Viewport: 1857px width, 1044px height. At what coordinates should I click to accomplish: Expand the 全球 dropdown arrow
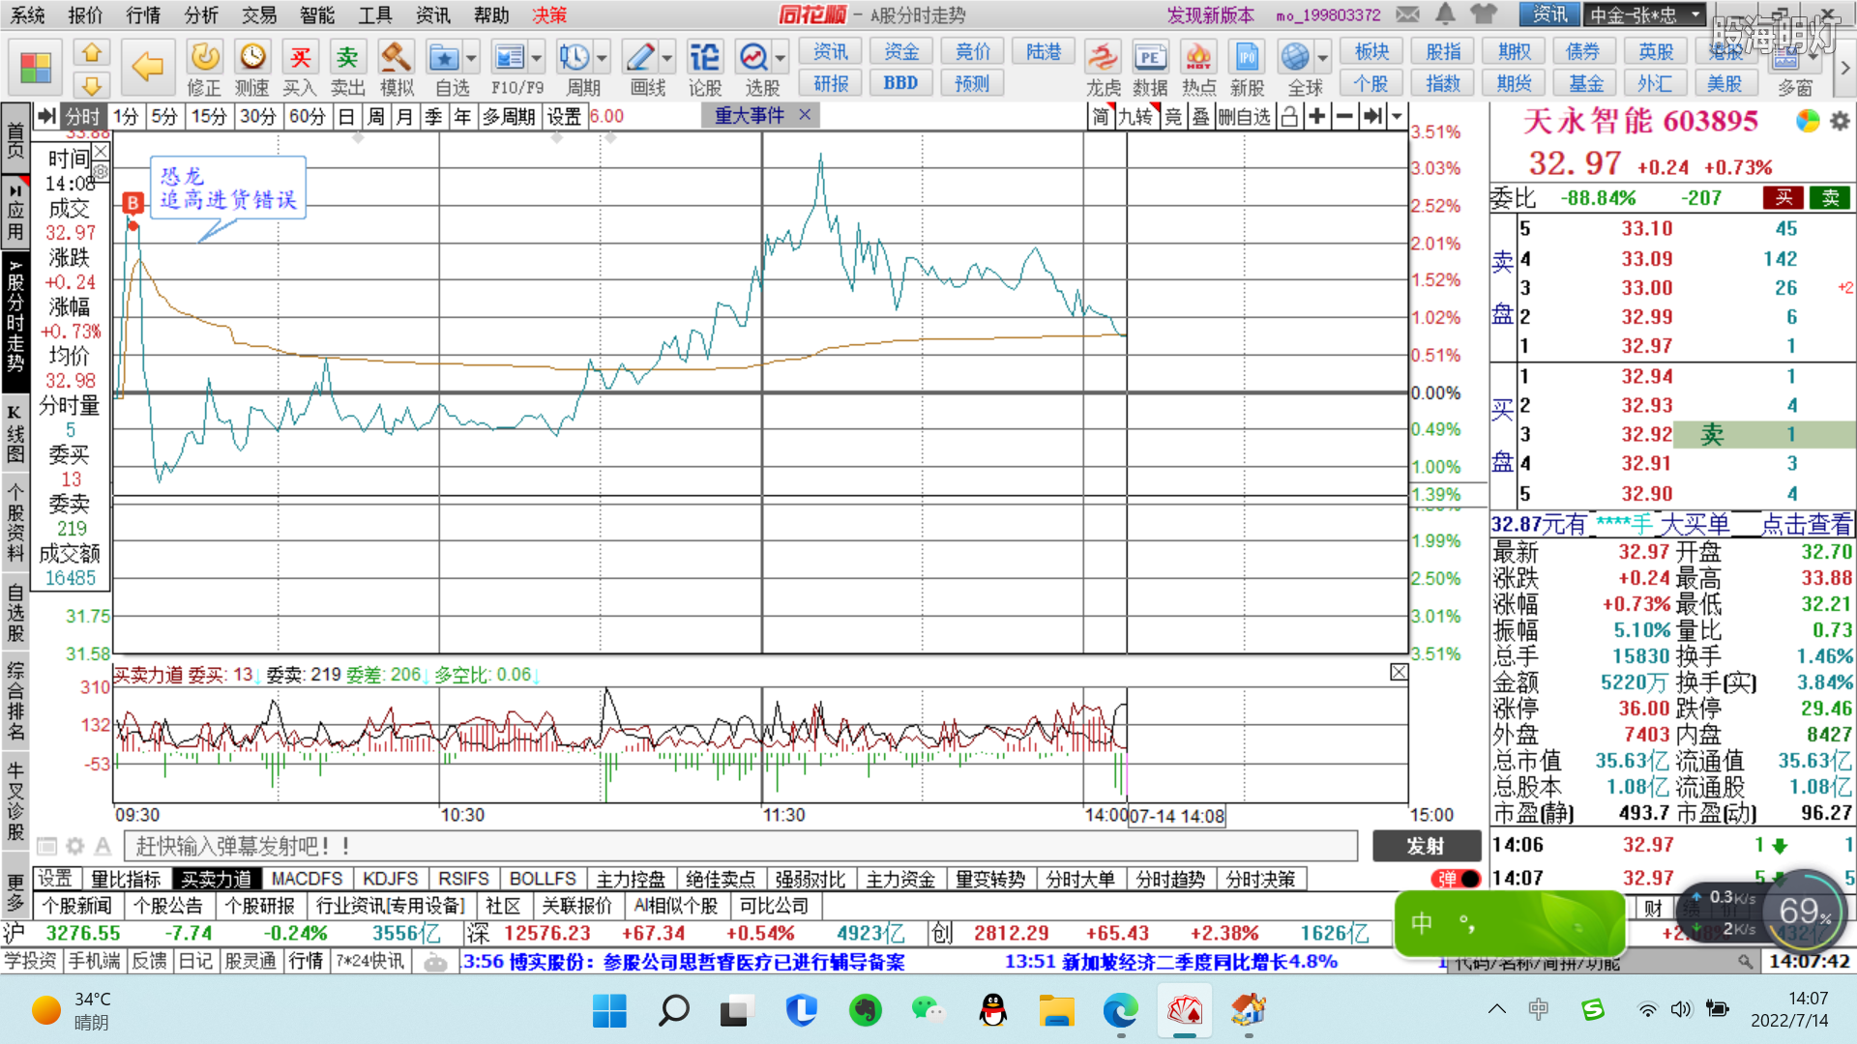(x=1323, y=57)
